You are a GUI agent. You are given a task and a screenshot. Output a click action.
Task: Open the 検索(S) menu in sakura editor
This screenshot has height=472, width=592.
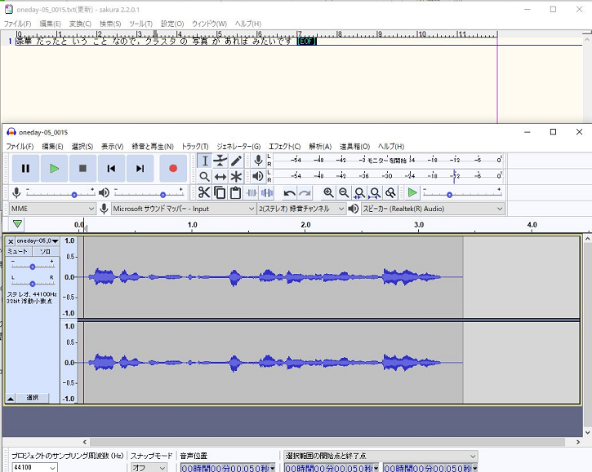point(110,24)
